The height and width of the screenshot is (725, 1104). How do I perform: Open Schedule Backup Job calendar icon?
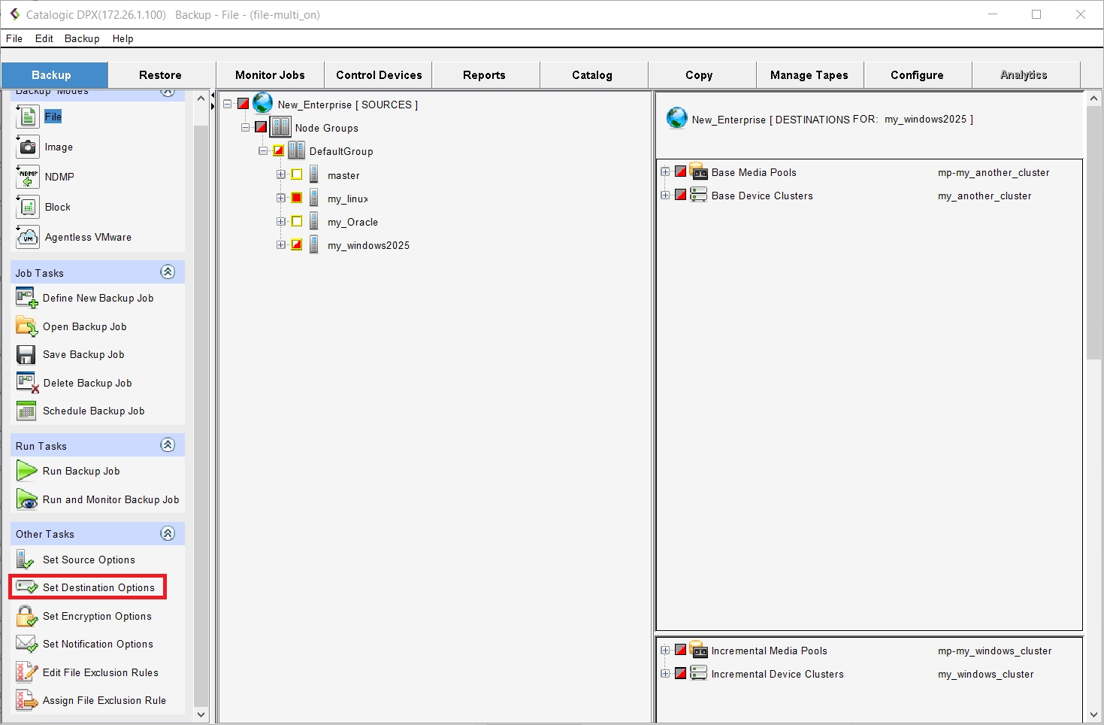pyautogui.click(x=26, y=411)
